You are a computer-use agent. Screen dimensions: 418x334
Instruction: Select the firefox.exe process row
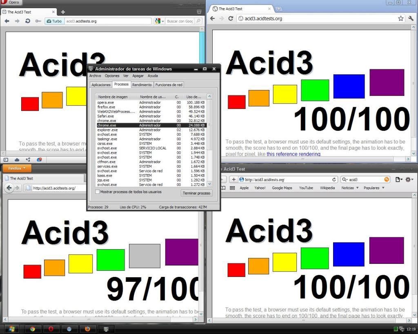click(x=151, y=107)
